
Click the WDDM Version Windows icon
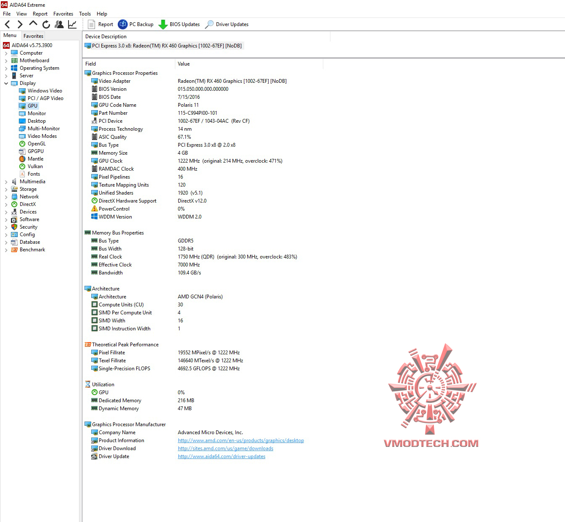pos(95,217)
